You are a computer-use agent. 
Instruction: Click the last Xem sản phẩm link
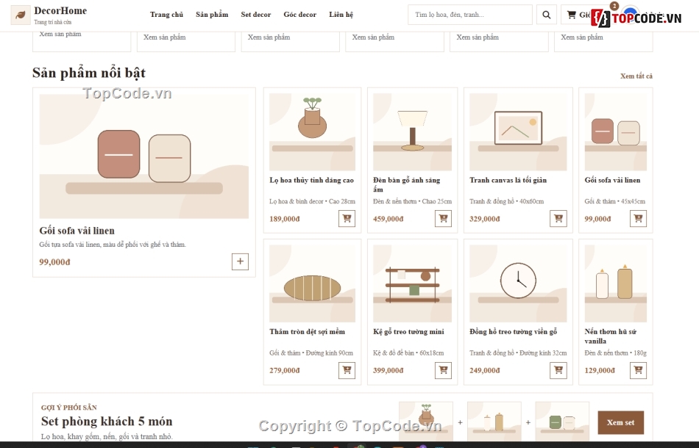click(x=582, y=37)
